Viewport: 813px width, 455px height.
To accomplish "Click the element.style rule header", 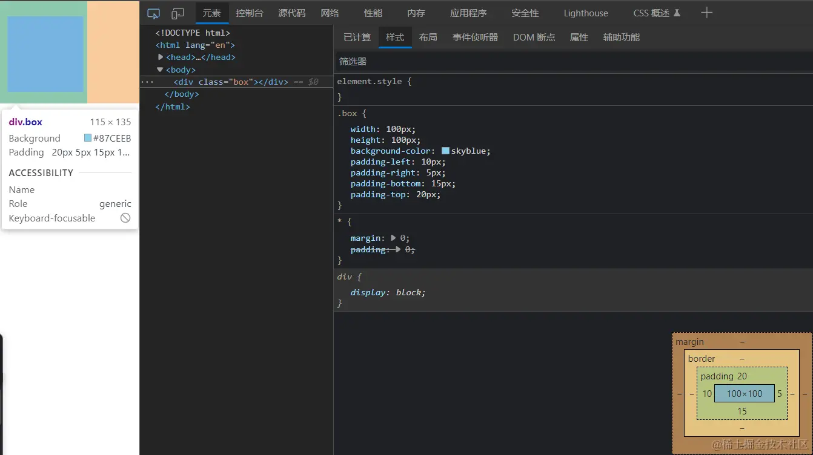I will coord(374,81).
